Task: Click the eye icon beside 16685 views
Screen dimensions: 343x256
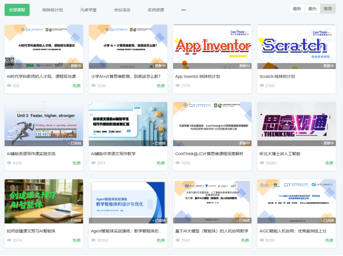Action: (262, 163)
